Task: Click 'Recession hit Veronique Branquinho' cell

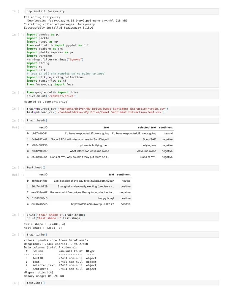Action: [82, 192]
